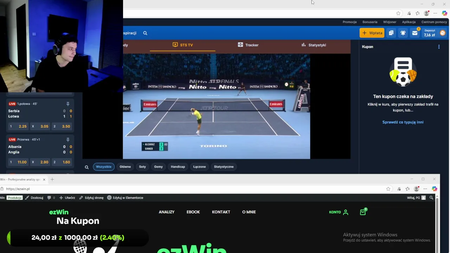Open the notifications bell in STS header
This screenshot has width=450, height=253.
pos(403,33)
